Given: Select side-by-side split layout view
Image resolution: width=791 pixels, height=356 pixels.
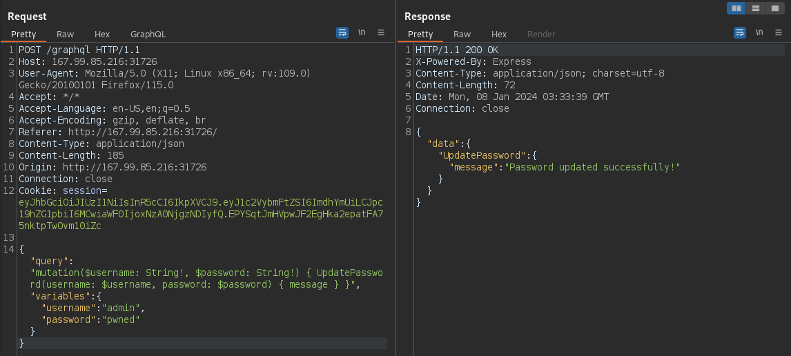Looking at the screenshot, I should click(x=736, y=8).
